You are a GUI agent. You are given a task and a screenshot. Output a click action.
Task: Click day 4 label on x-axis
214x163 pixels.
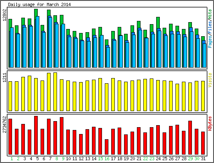[x=31, y=159]
